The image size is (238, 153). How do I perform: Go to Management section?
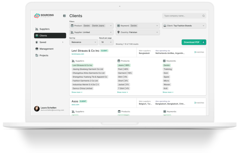coord(47,49)
